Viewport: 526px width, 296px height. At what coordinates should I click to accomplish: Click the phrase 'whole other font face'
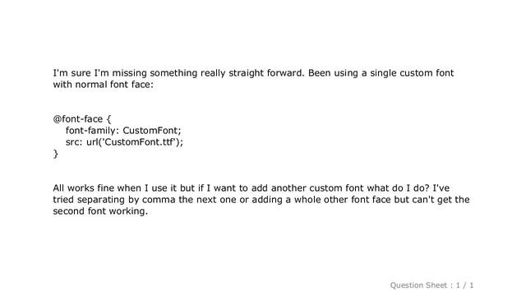(x=343, y=200)
